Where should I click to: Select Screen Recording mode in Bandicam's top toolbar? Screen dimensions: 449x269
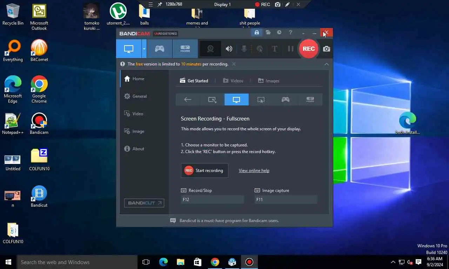click(129, 49)
